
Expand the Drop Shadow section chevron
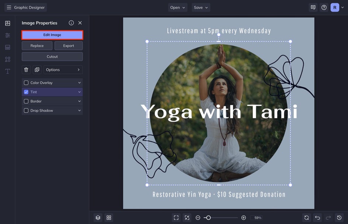(80, 111)
